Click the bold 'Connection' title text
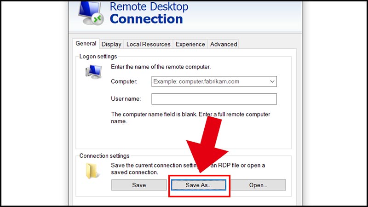The image size is (368, 207). (x=146, y=19)
